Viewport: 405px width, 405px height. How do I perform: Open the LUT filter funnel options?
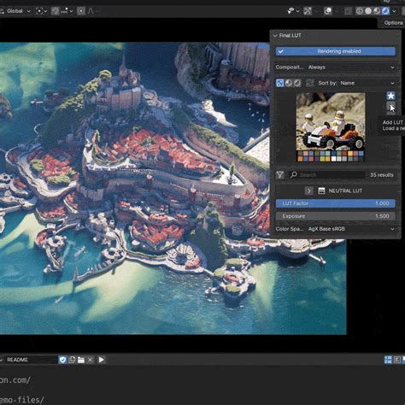279,175
